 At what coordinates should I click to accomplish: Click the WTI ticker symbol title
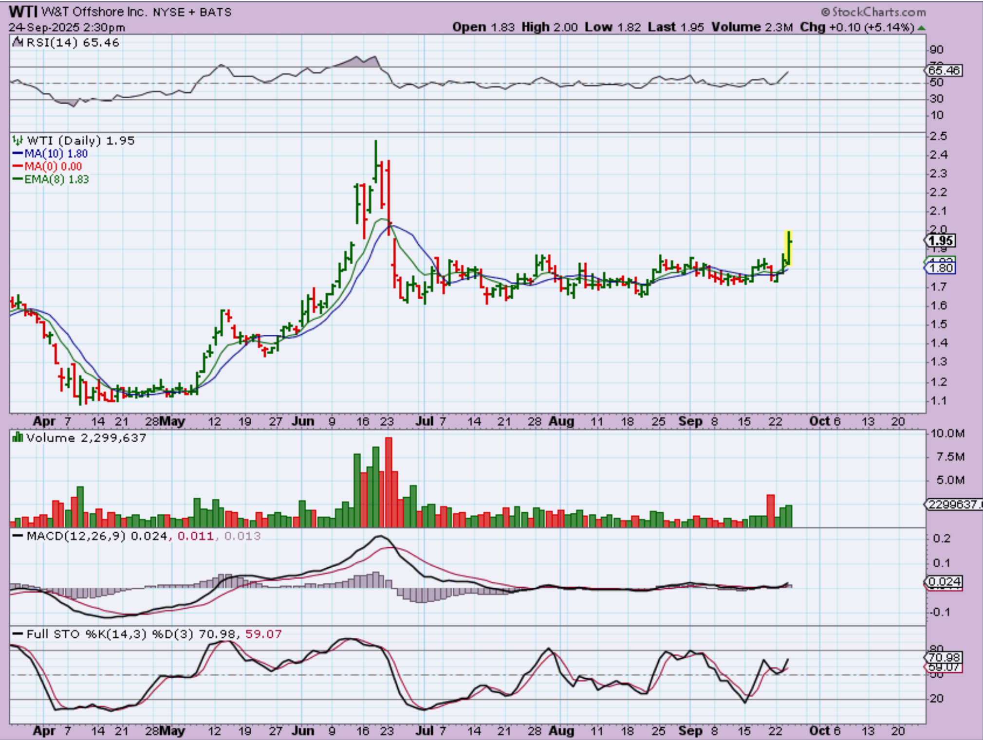click(x=23, y=12)
